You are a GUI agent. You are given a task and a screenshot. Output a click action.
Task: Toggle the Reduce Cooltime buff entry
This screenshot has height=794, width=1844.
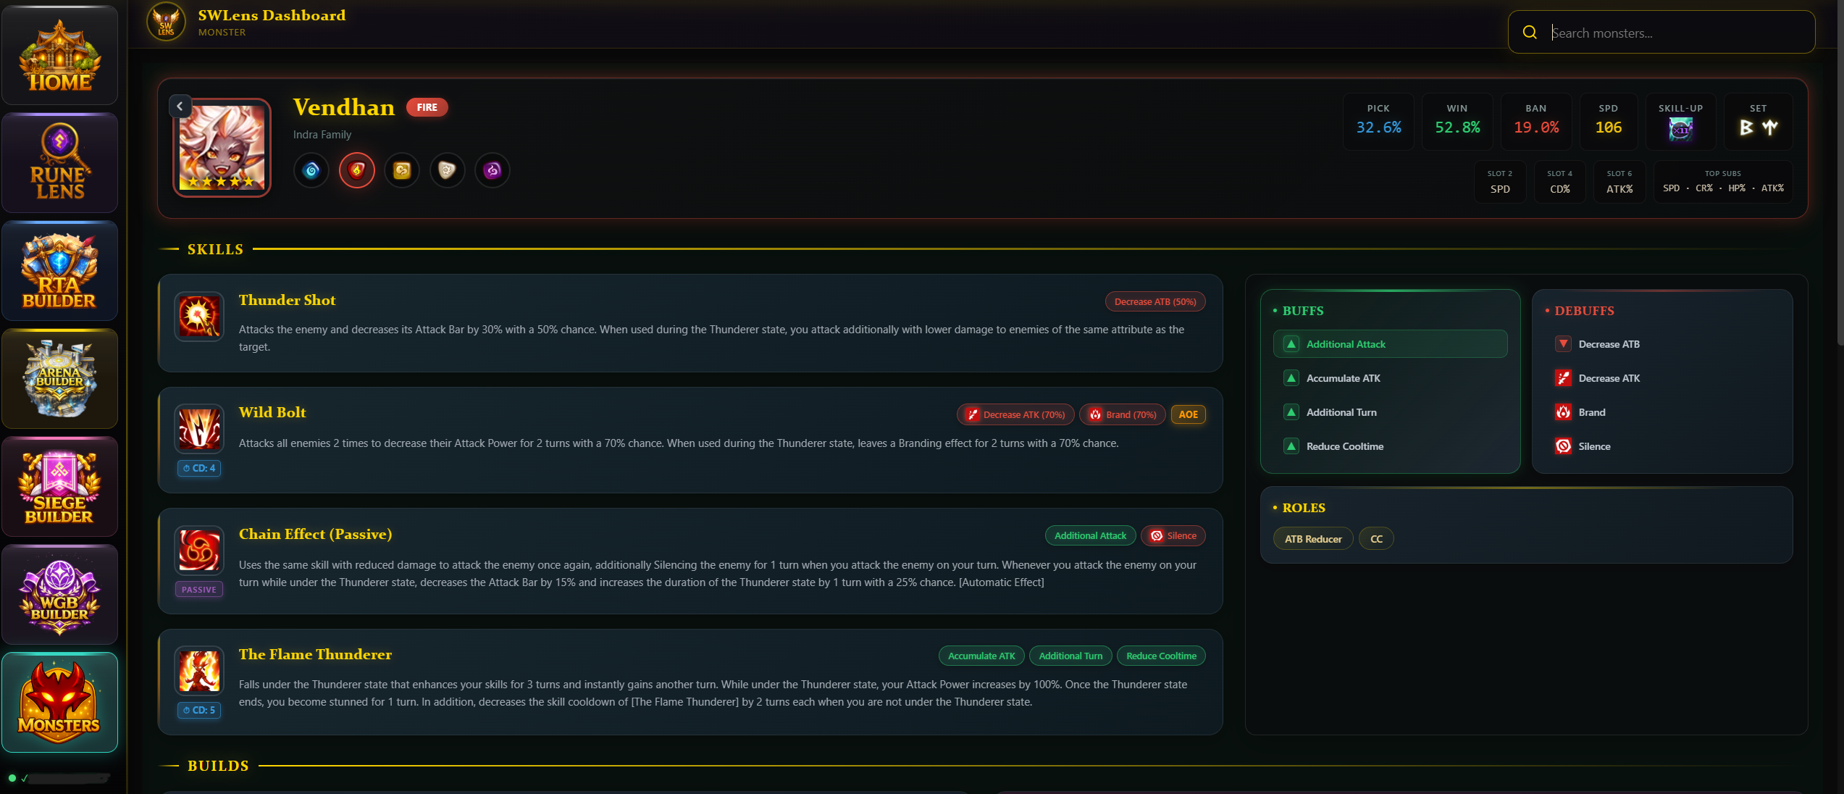[1389, 446]
